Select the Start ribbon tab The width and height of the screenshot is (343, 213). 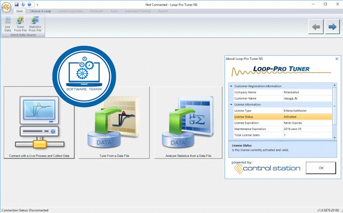[19, 11]
